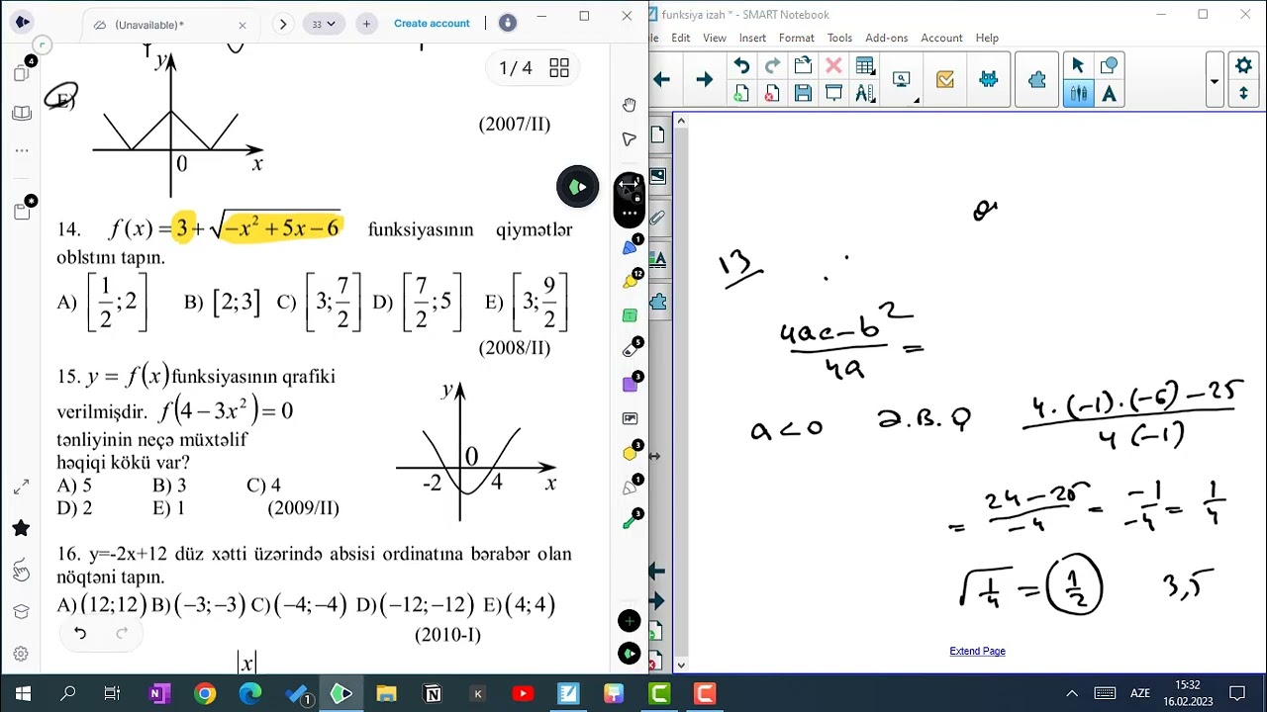Open the page grid overview icon
The width and height of the screenshot is (1267, 712).
pos(559,67)
